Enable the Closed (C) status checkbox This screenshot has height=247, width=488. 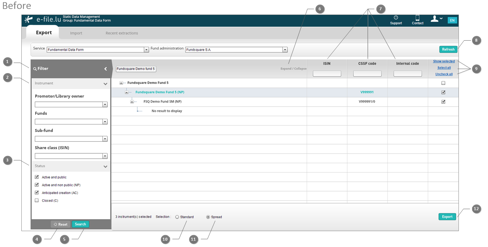click(x=37, y=200)
